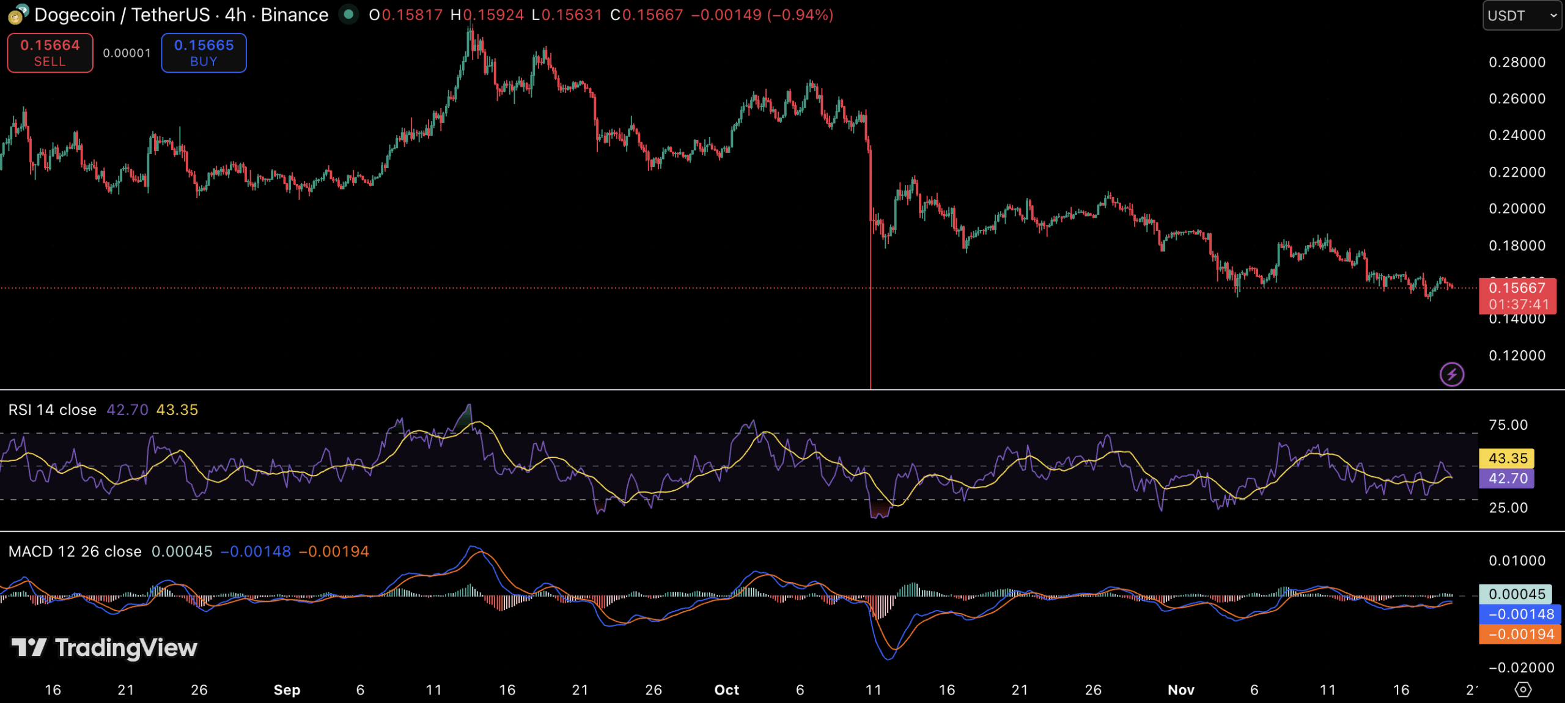Click the Nov label on time axis

[x=1180, y=690]
